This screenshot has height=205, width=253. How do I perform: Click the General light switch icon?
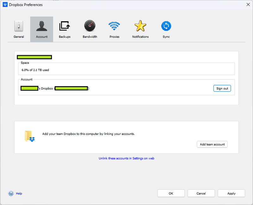pos(19,26)
